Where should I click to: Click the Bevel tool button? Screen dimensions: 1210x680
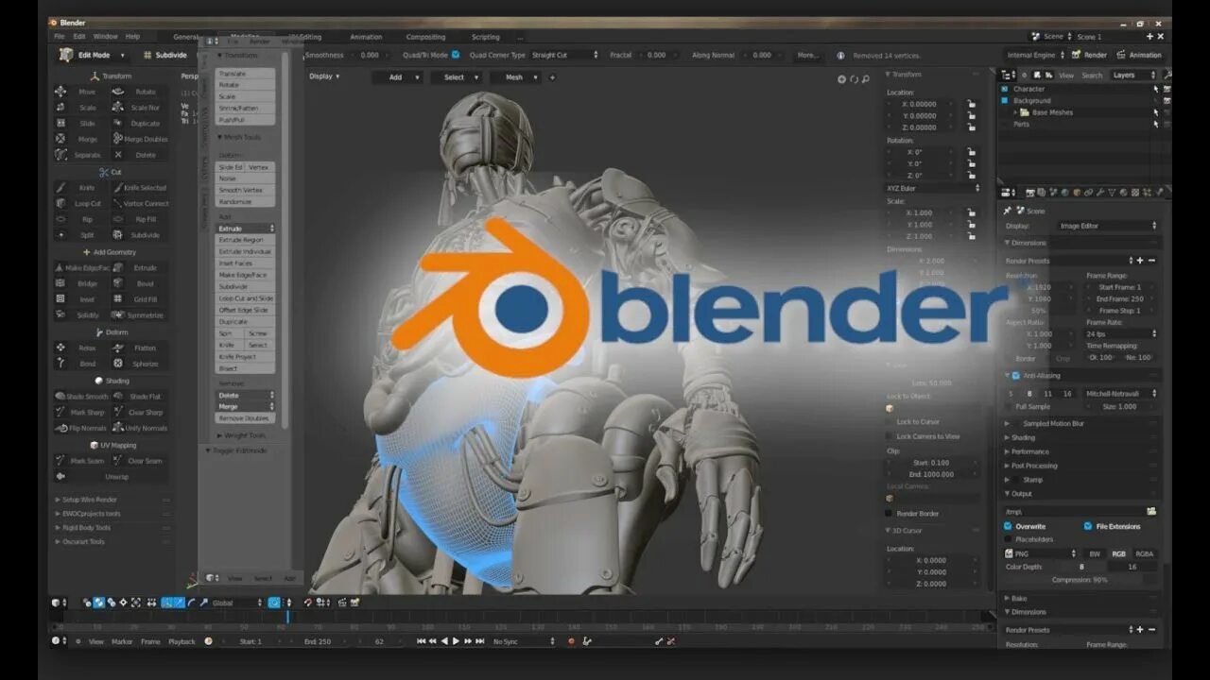coord(139,283)
